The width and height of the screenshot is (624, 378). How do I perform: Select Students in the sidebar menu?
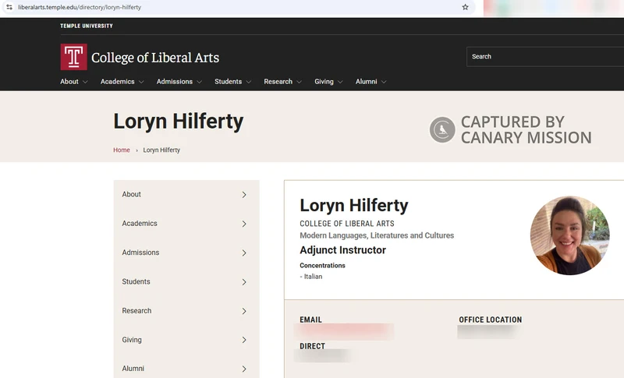pos(136,281)
